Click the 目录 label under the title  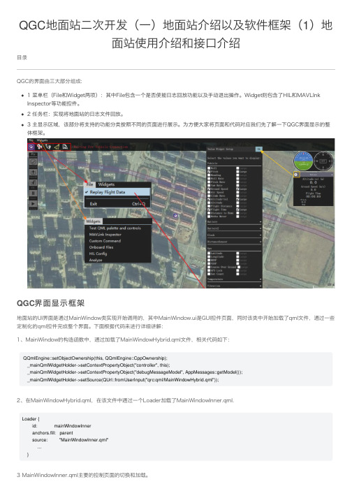[22, 57]
